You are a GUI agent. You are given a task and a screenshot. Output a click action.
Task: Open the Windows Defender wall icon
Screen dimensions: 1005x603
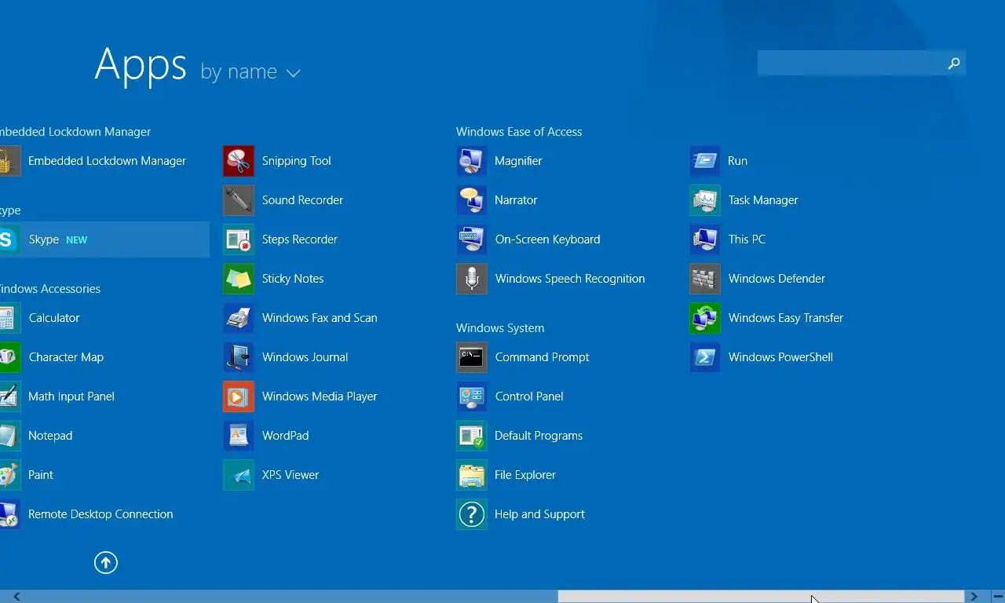tap(705, 279)
